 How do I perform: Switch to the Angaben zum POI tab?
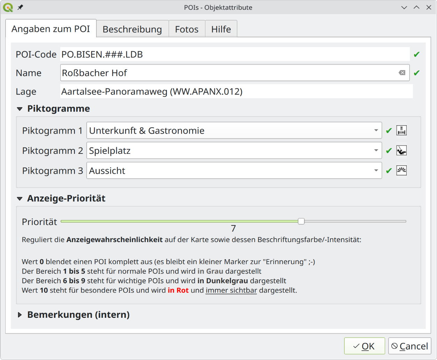tap(51, 29)
